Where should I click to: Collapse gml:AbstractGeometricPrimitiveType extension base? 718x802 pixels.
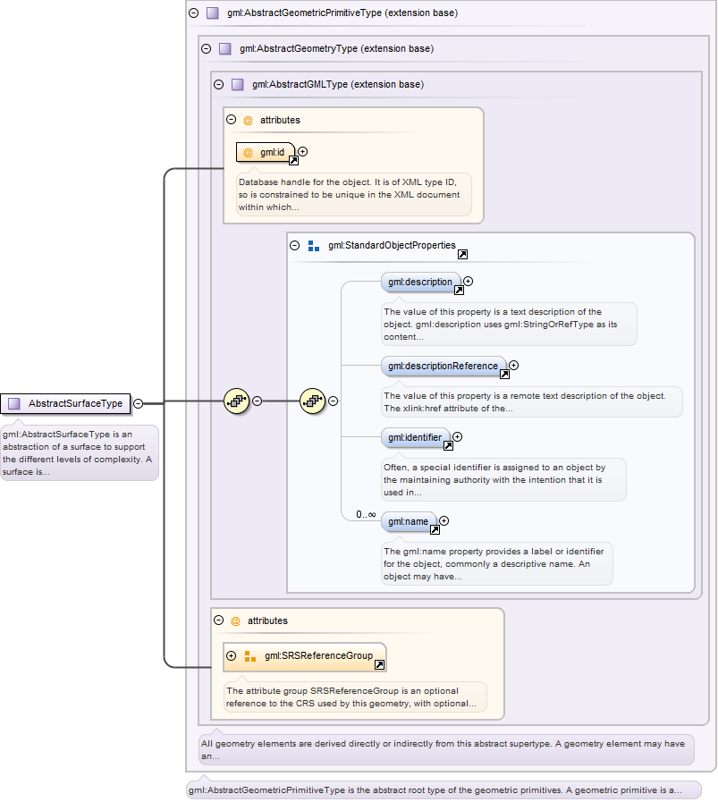194,13
